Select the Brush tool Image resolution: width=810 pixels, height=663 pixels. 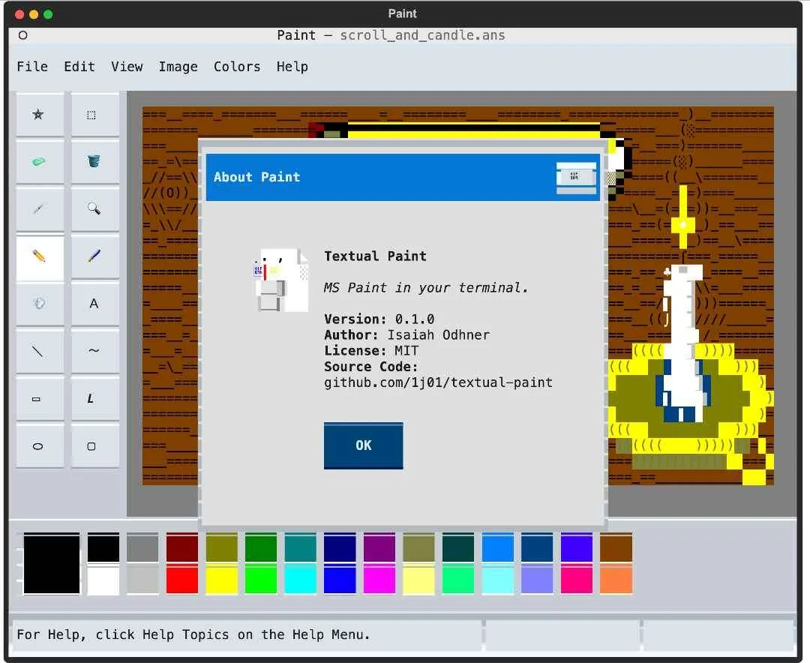coord(94,256)
